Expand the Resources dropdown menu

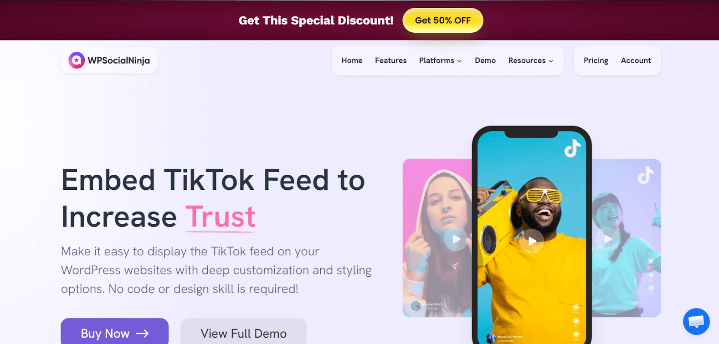531,61
